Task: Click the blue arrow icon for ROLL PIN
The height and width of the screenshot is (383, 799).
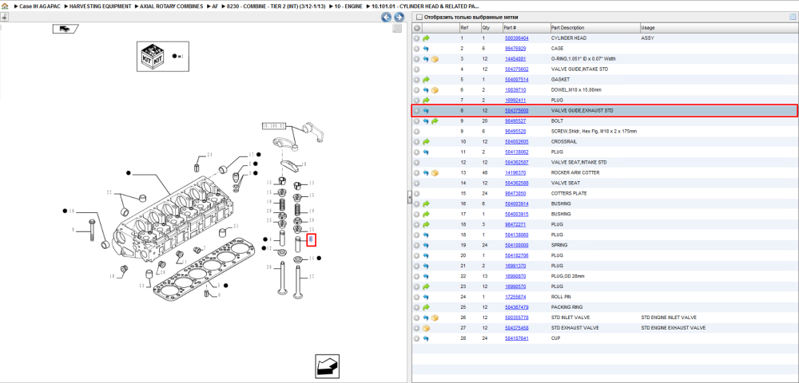Action: pos(426,297)
